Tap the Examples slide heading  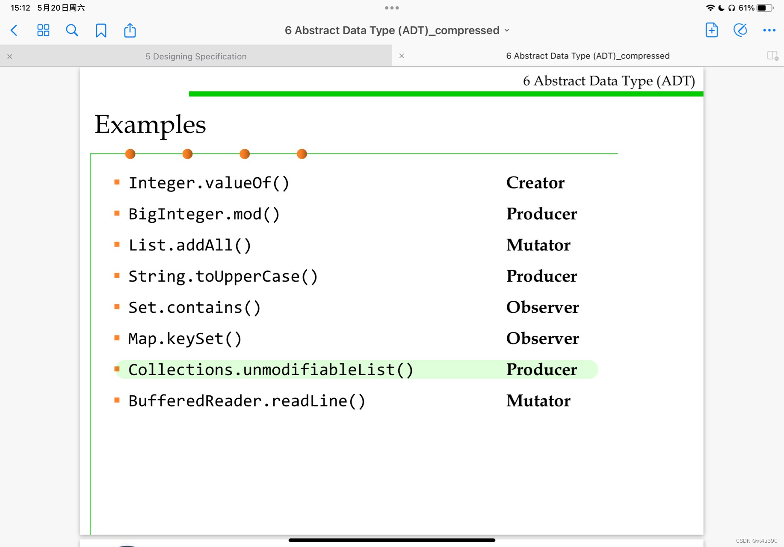point(150,125)
